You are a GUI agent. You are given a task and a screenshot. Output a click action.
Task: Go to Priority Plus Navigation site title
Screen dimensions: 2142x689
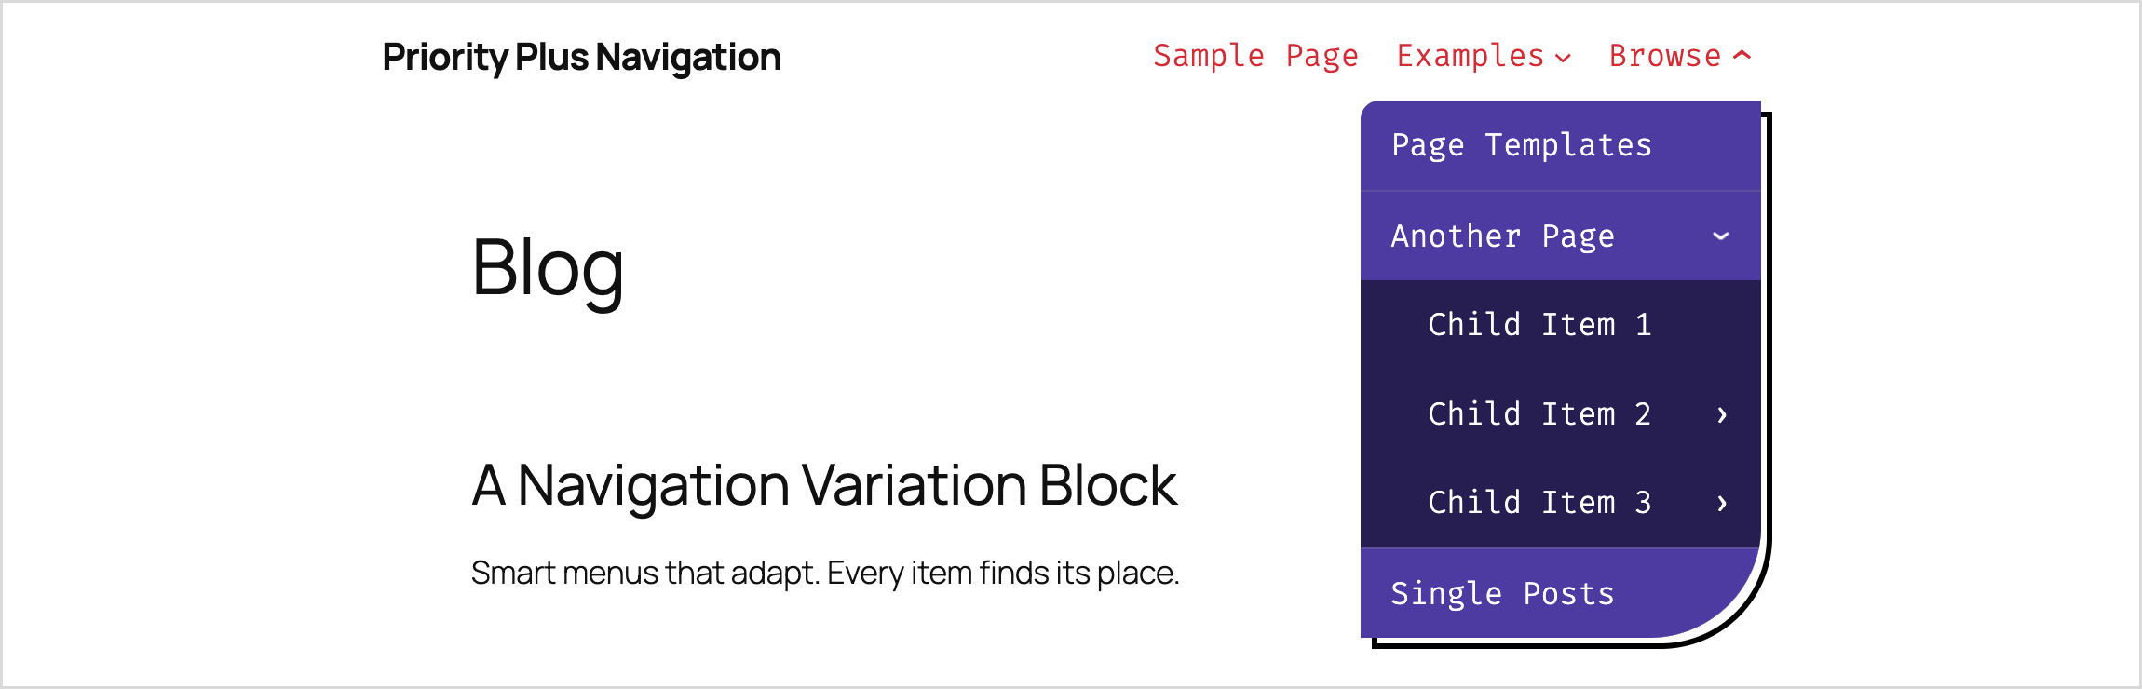(x=581, y=58)
